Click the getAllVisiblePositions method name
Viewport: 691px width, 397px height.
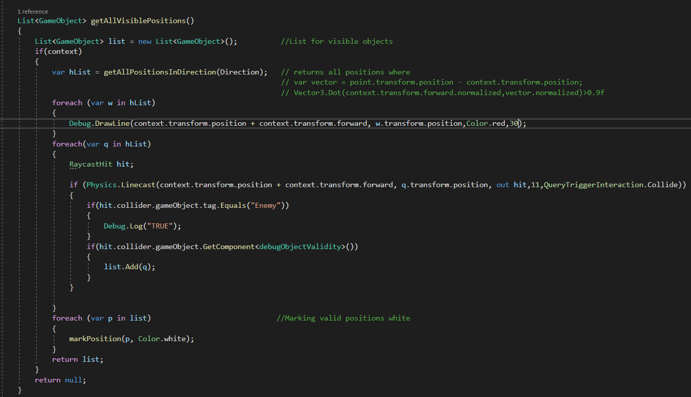[x=137, y=21]
